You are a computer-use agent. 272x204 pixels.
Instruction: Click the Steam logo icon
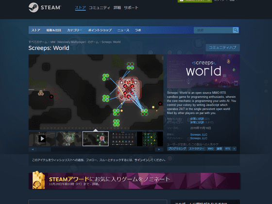tap(34, 7)
